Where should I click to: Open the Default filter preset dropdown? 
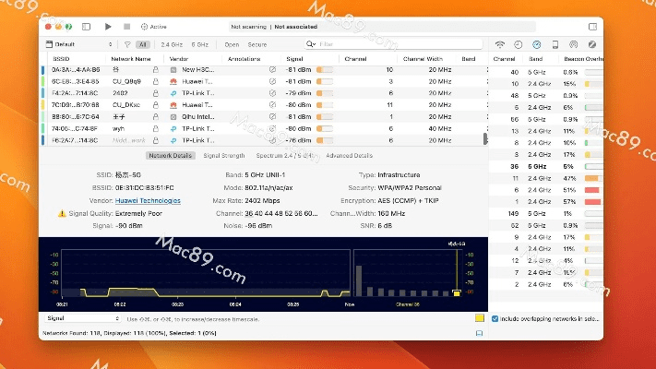(79, 44)
